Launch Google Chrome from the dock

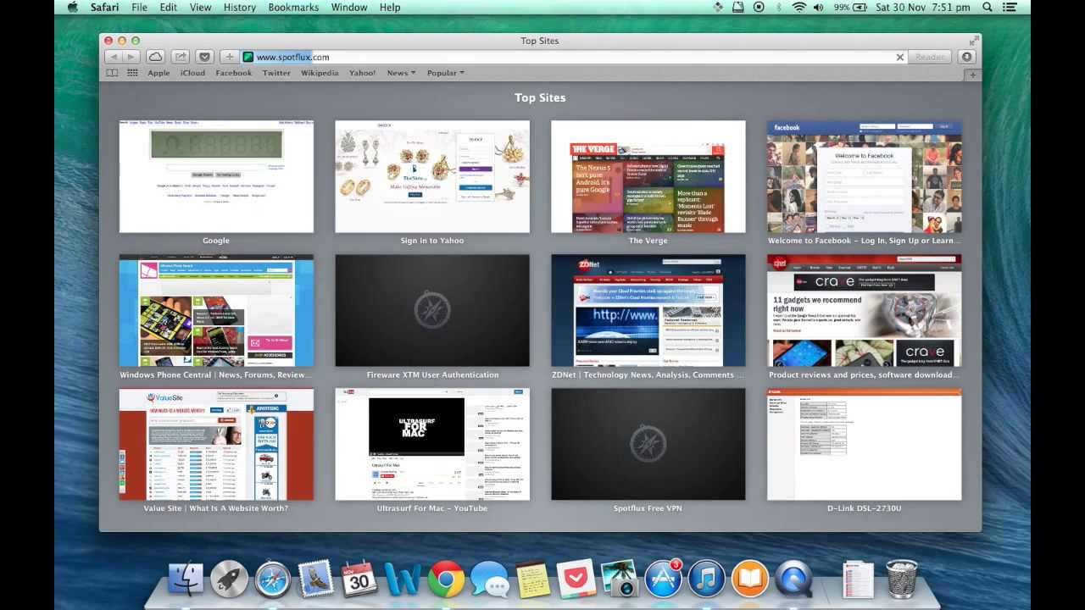click(446, 579)
